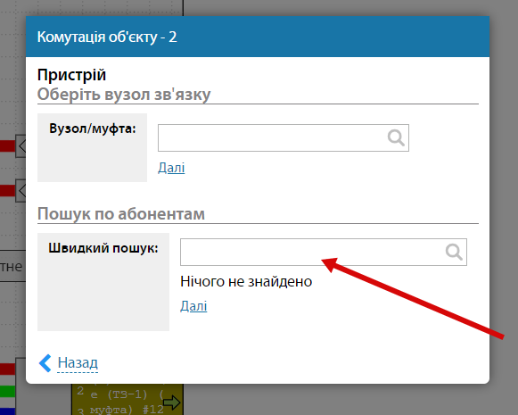Click the Пристрій heading
The image size is (518, 415).
click(x=71, y=75)
